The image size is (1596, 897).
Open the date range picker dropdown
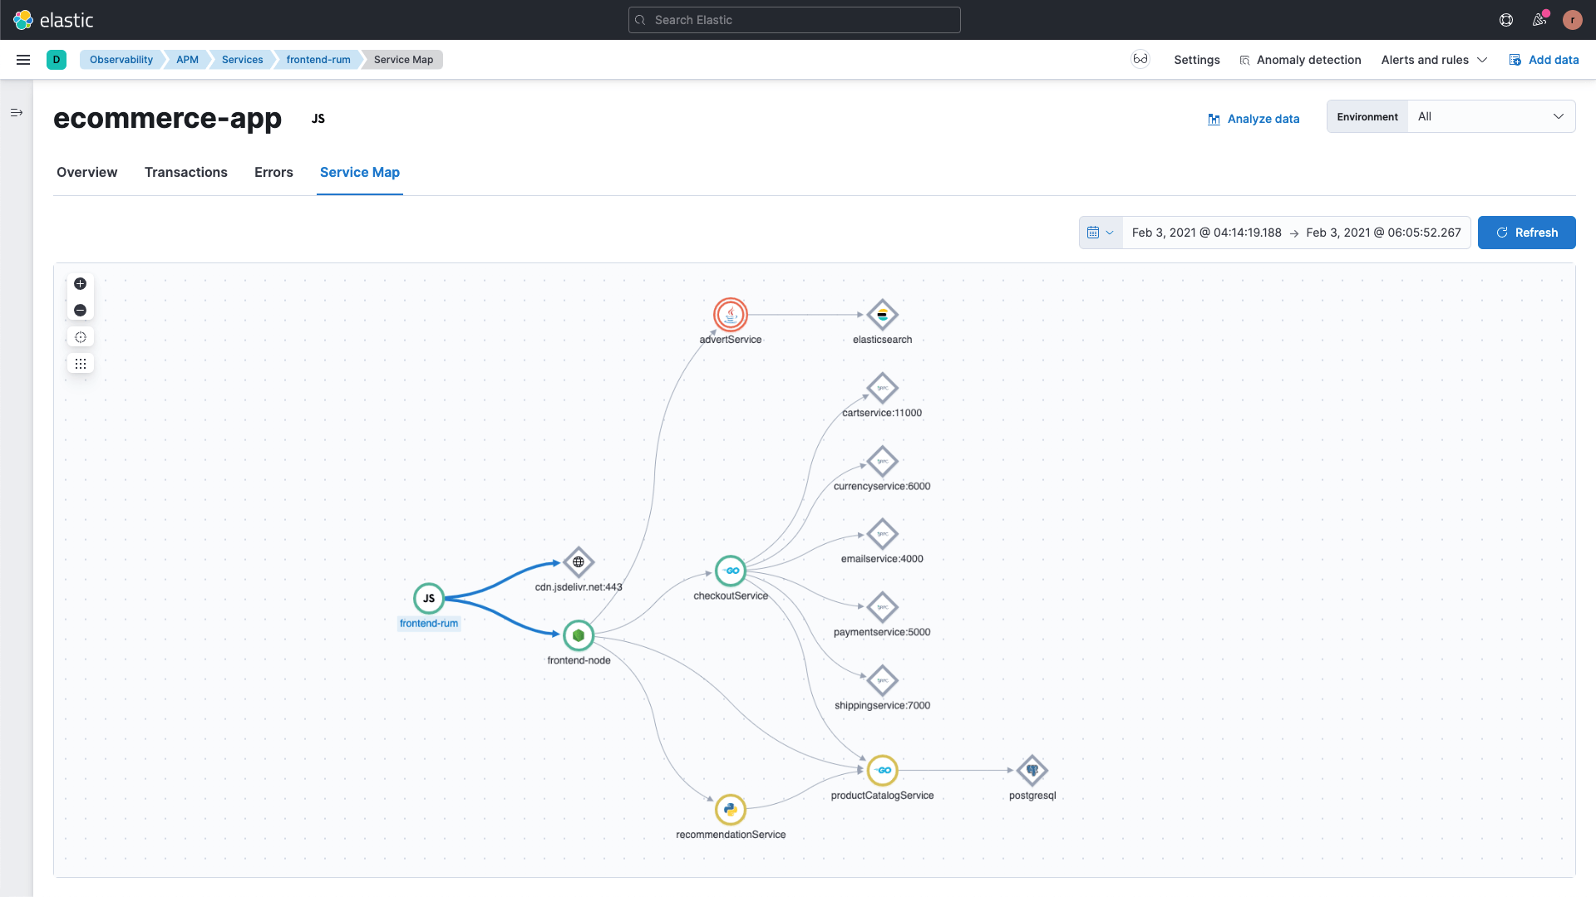[x=1098, y=231]
